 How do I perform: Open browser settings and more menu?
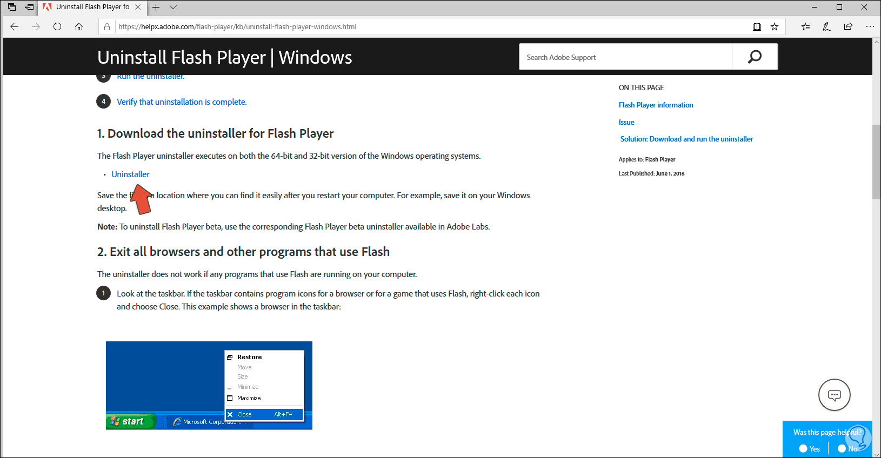coord(870,26)
